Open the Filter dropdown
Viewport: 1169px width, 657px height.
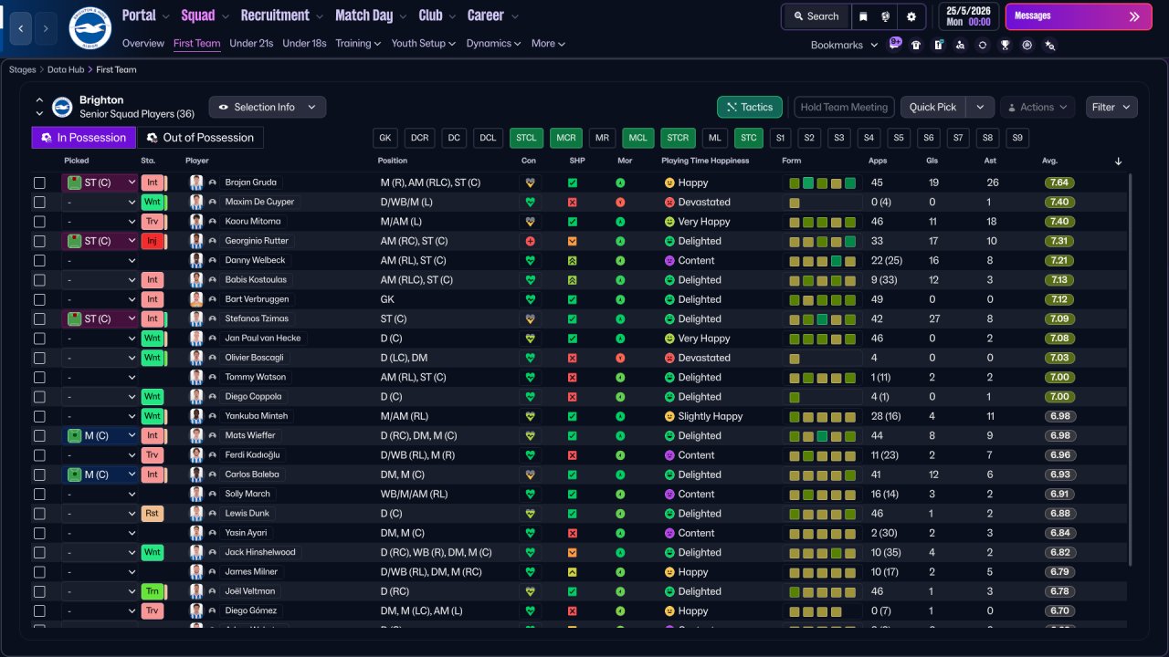(1111, 108)
